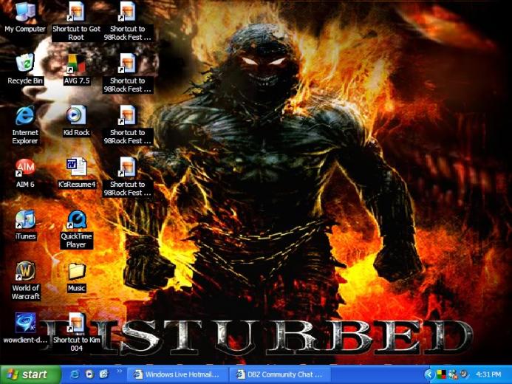512x384 pixels.
Task: Click the AVG four-color system tray icon
Action: tap(442, 374)
